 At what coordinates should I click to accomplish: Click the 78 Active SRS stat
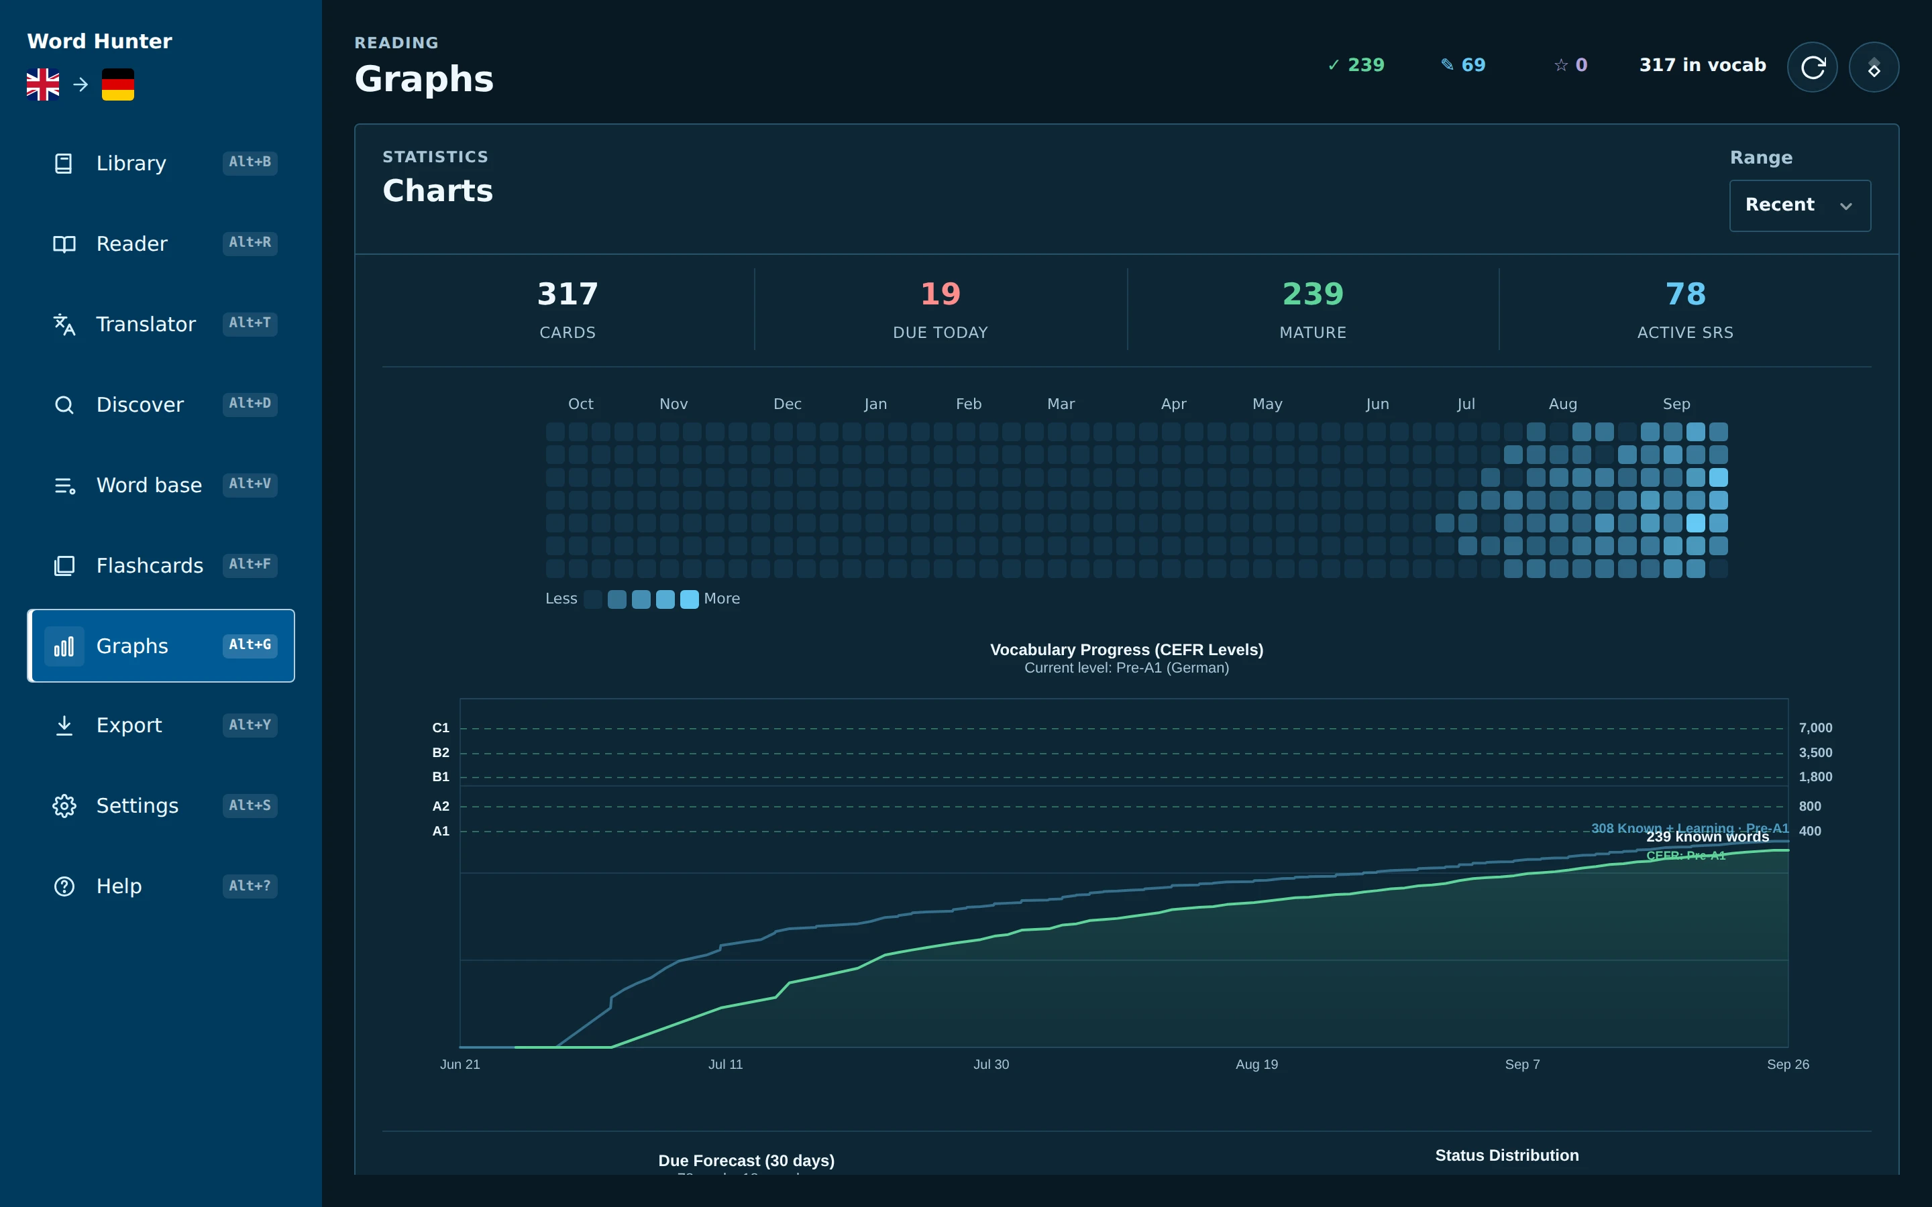[1685, 310]
